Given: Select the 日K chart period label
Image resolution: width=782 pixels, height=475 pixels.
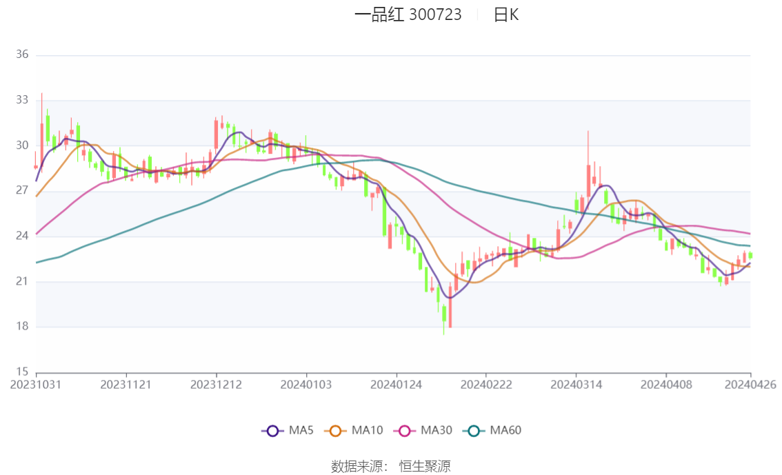Looking at the screenshot, I should tap(505, 14).
